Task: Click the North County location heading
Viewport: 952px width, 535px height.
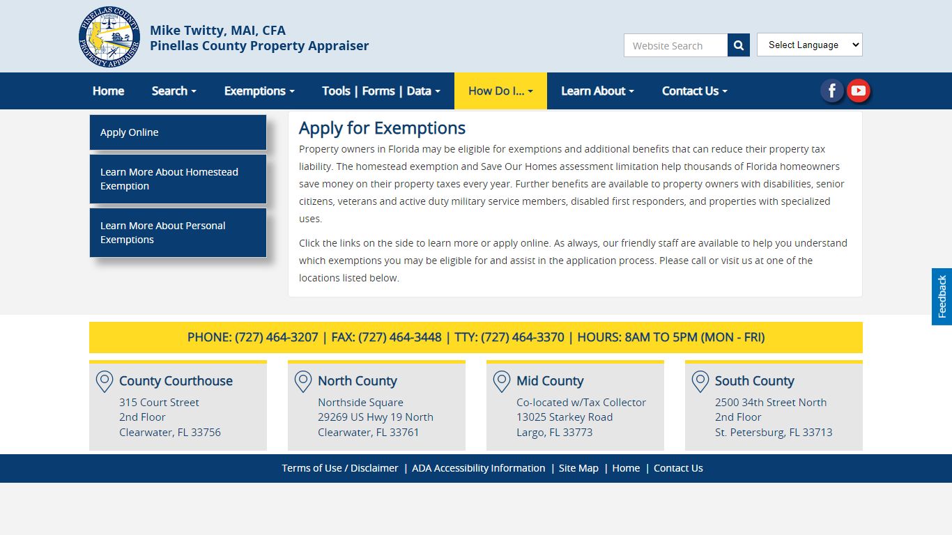Action: coord(358,381)
